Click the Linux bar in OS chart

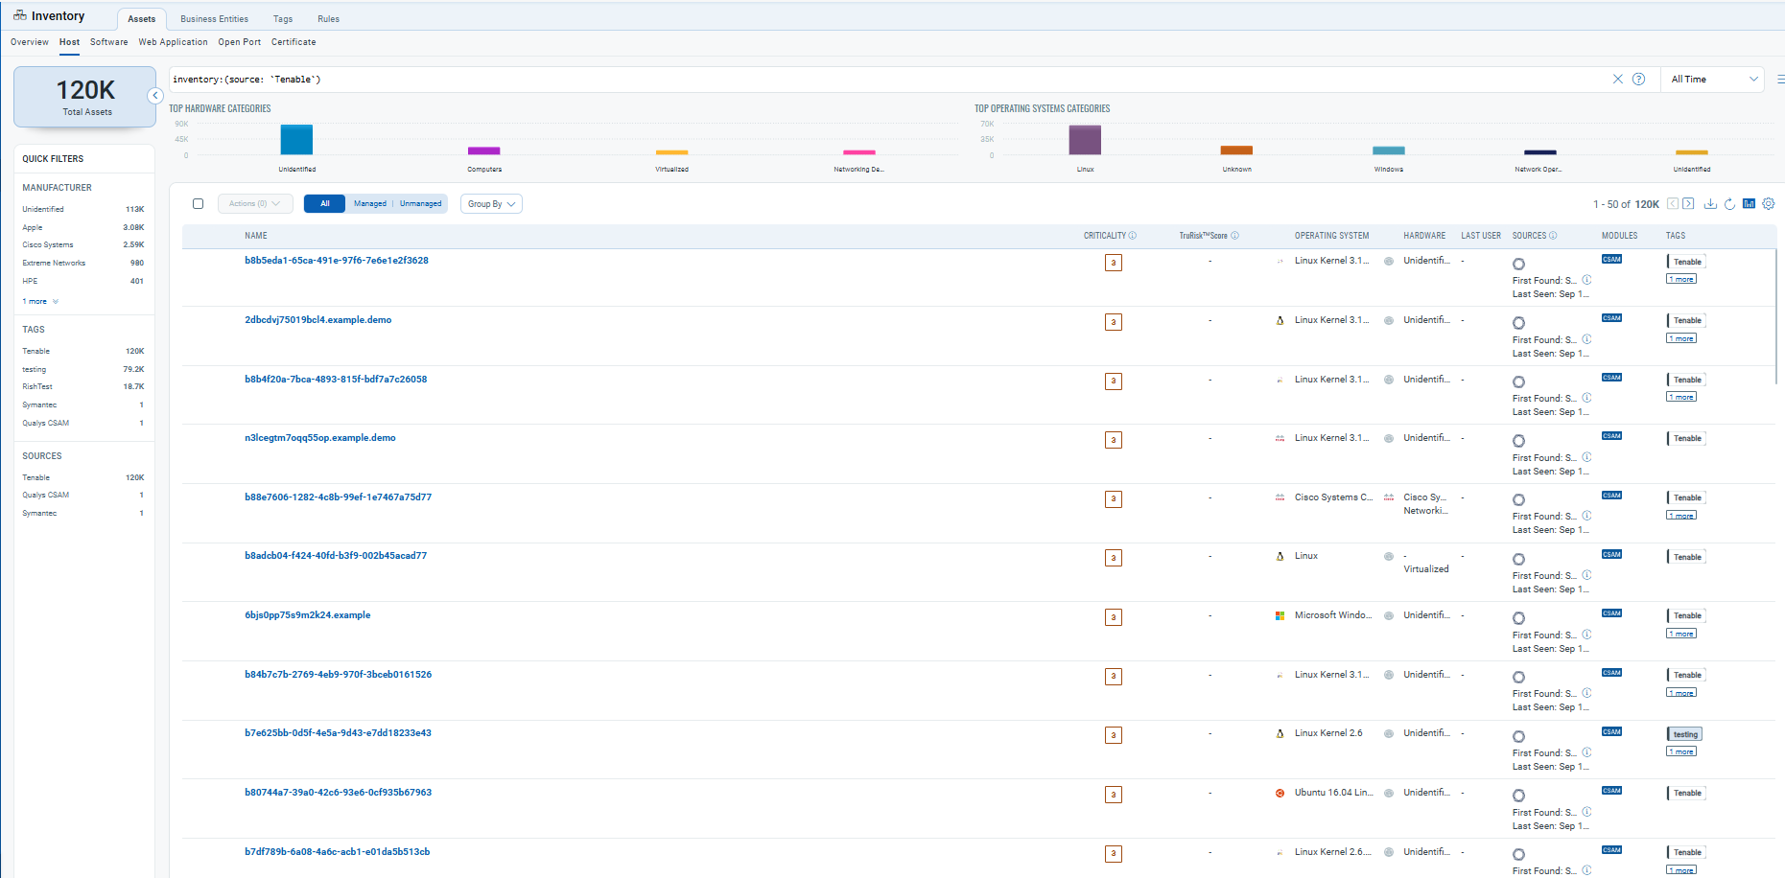[1085, 140]
